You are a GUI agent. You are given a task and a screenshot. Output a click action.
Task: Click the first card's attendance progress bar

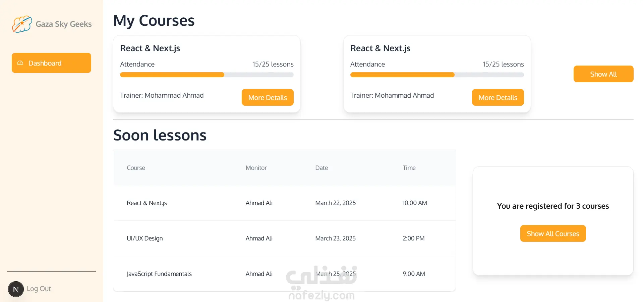(207, 75)
